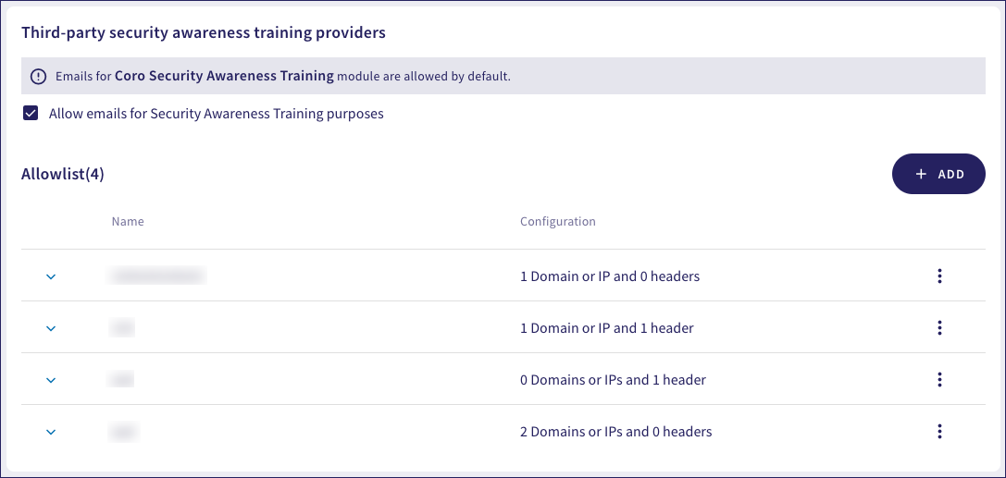1006x478 pixels.
Task: Click the Name column header
Action: [x=128, y=222]
